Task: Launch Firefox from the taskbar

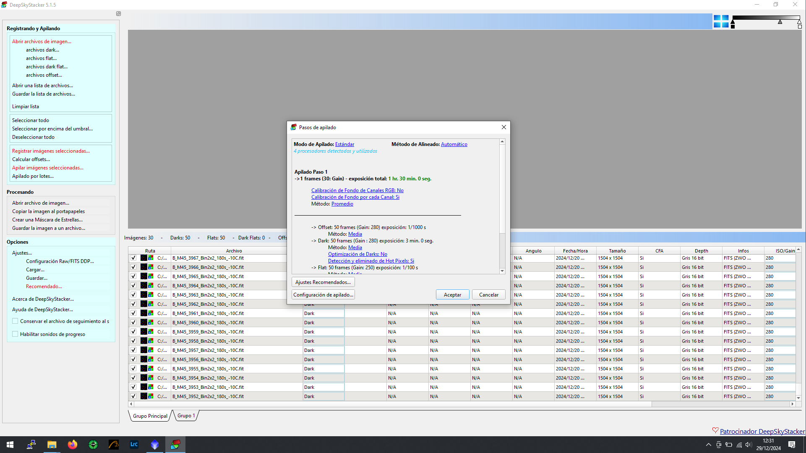Action: [72, 445]
